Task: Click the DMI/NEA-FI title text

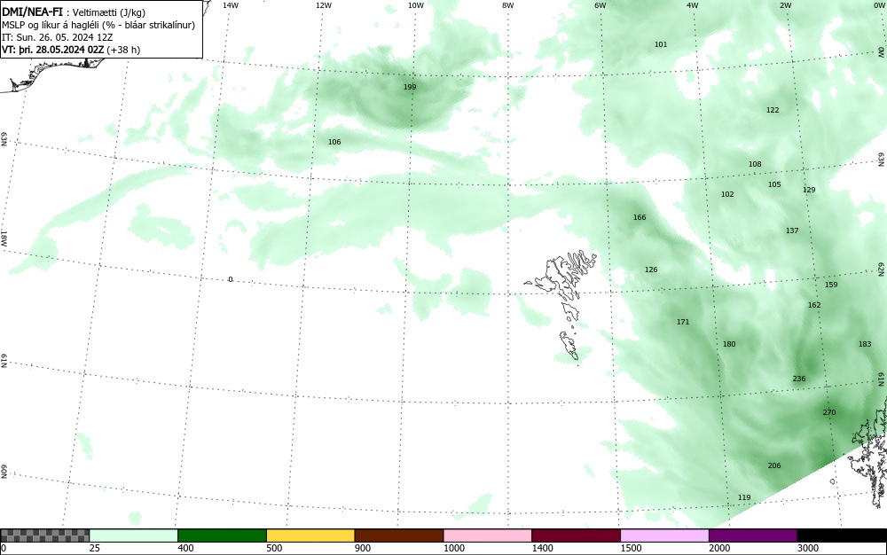Action: click(32, 12)
